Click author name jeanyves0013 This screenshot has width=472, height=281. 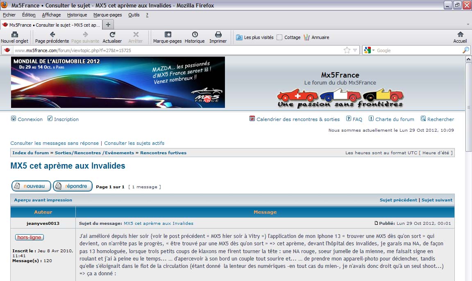click(43, 224)
